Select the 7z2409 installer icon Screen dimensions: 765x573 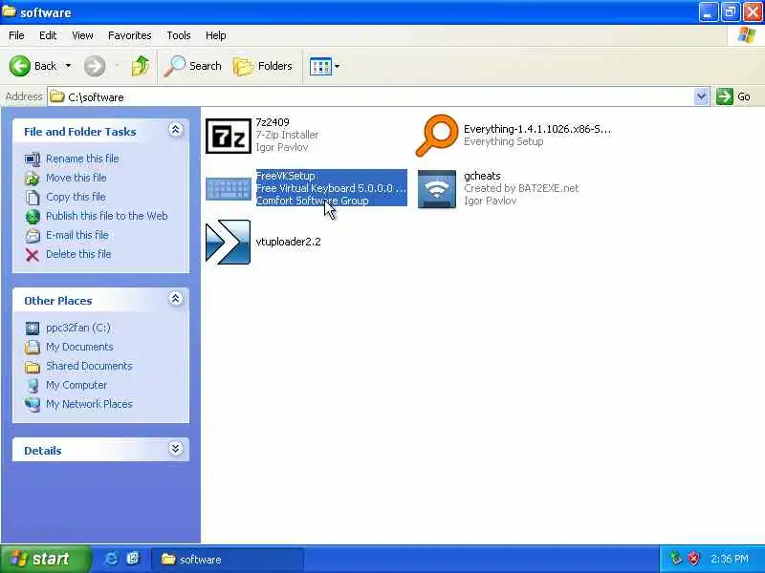pyautogui.click(x=228, y=136)
